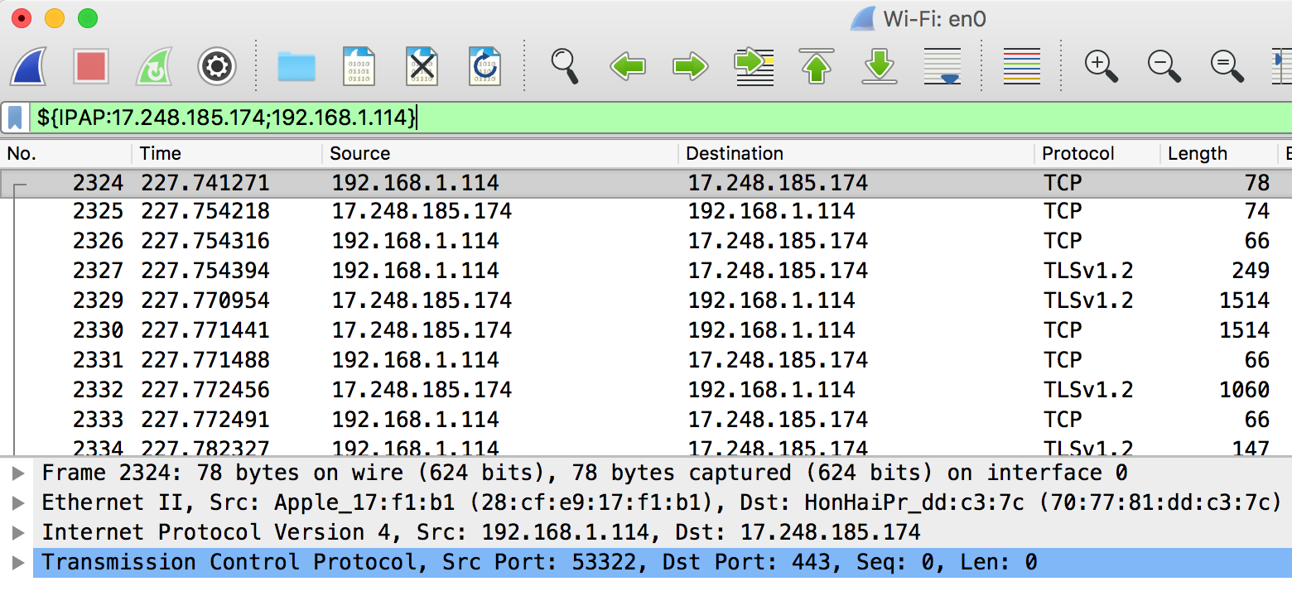This screenshot has height=591, width=1292.
Task: Go to the first packet
Action: point(817,66)
